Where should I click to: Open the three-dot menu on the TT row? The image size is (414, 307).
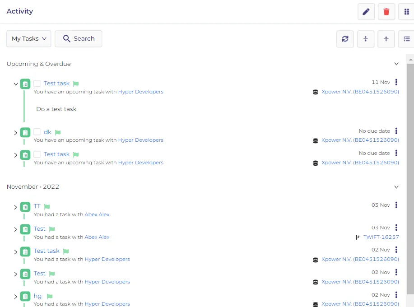point(396,205)
